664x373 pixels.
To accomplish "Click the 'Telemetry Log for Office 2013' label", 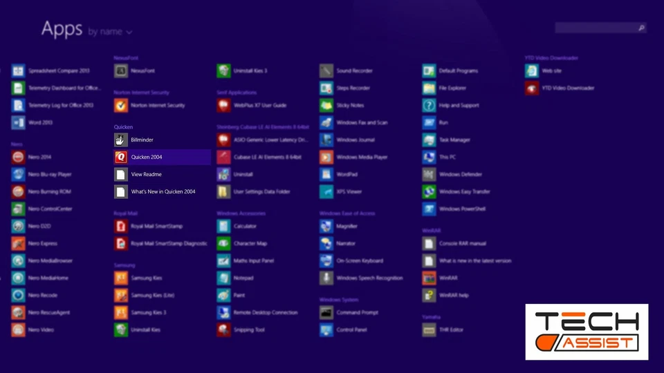I will [61, 105].
